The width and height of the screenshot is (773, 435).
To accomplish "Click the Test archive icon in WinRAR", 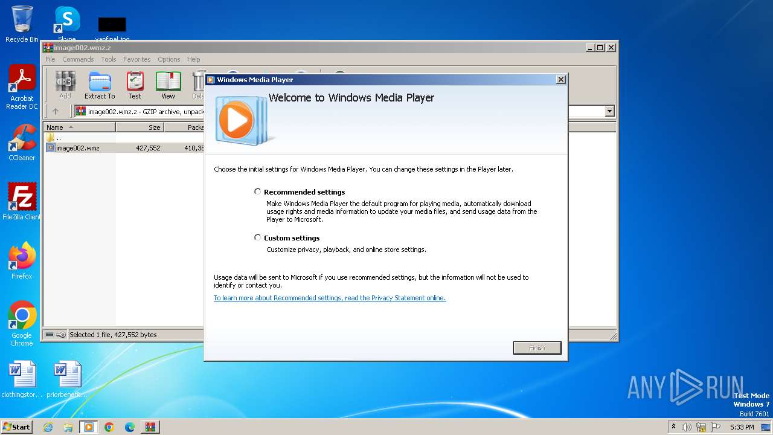I will pos(135,85).
